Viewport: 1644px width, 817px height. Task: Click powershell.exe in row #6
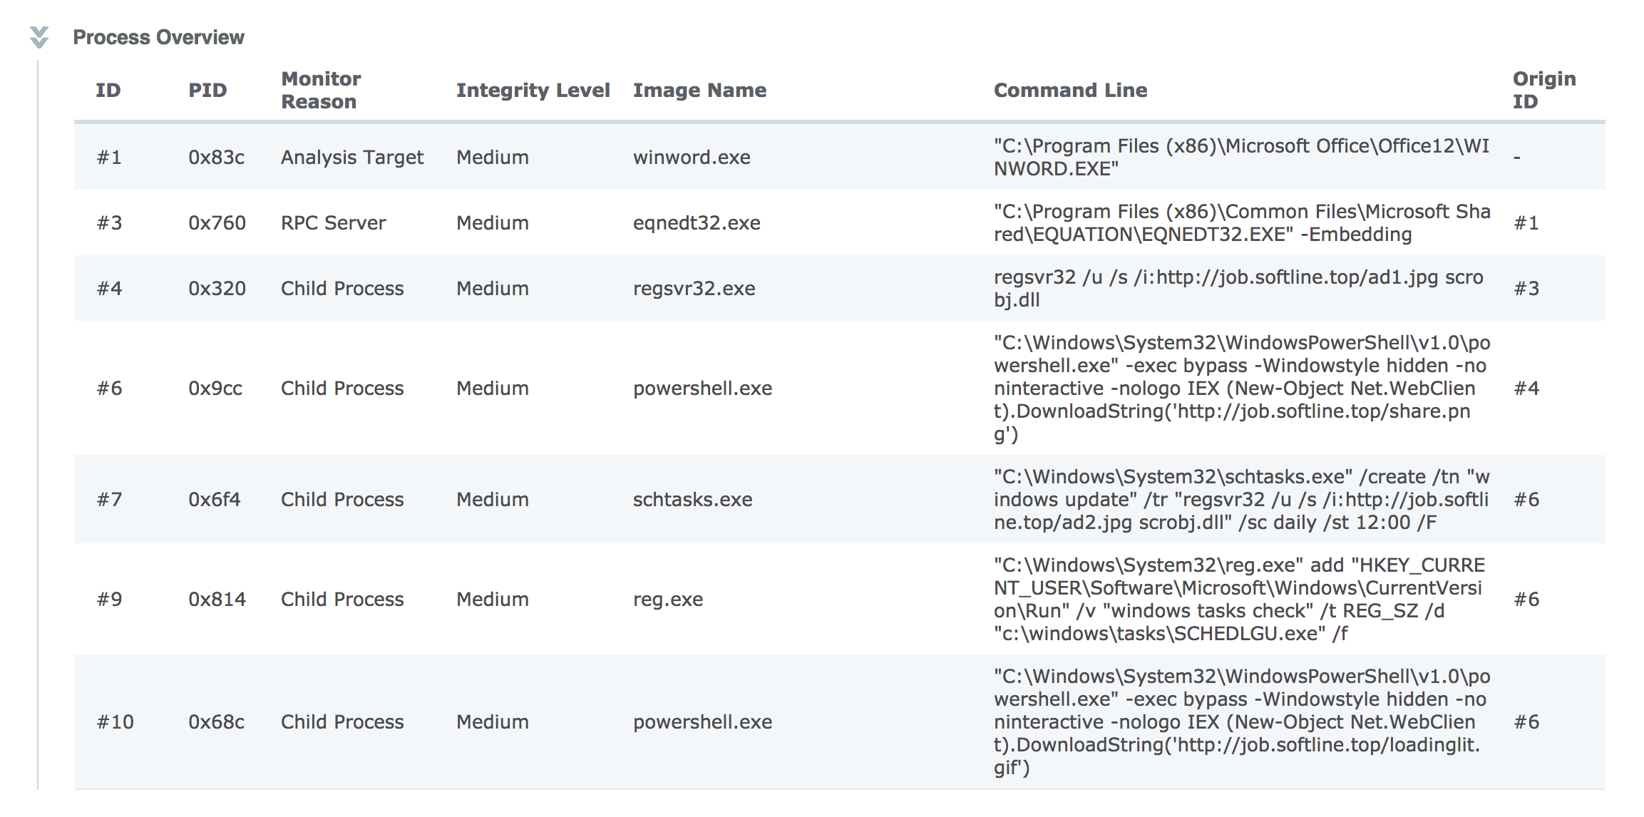pos(702,388)
